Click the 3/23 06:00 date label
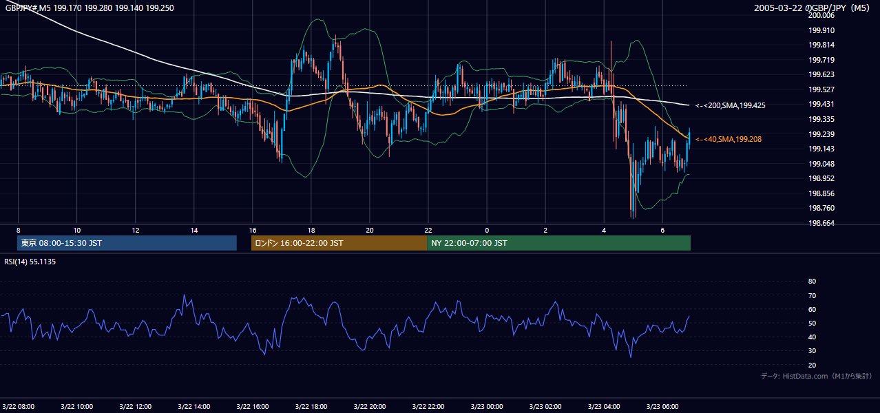This screenshot has height=413, width=880. point(662,406)
